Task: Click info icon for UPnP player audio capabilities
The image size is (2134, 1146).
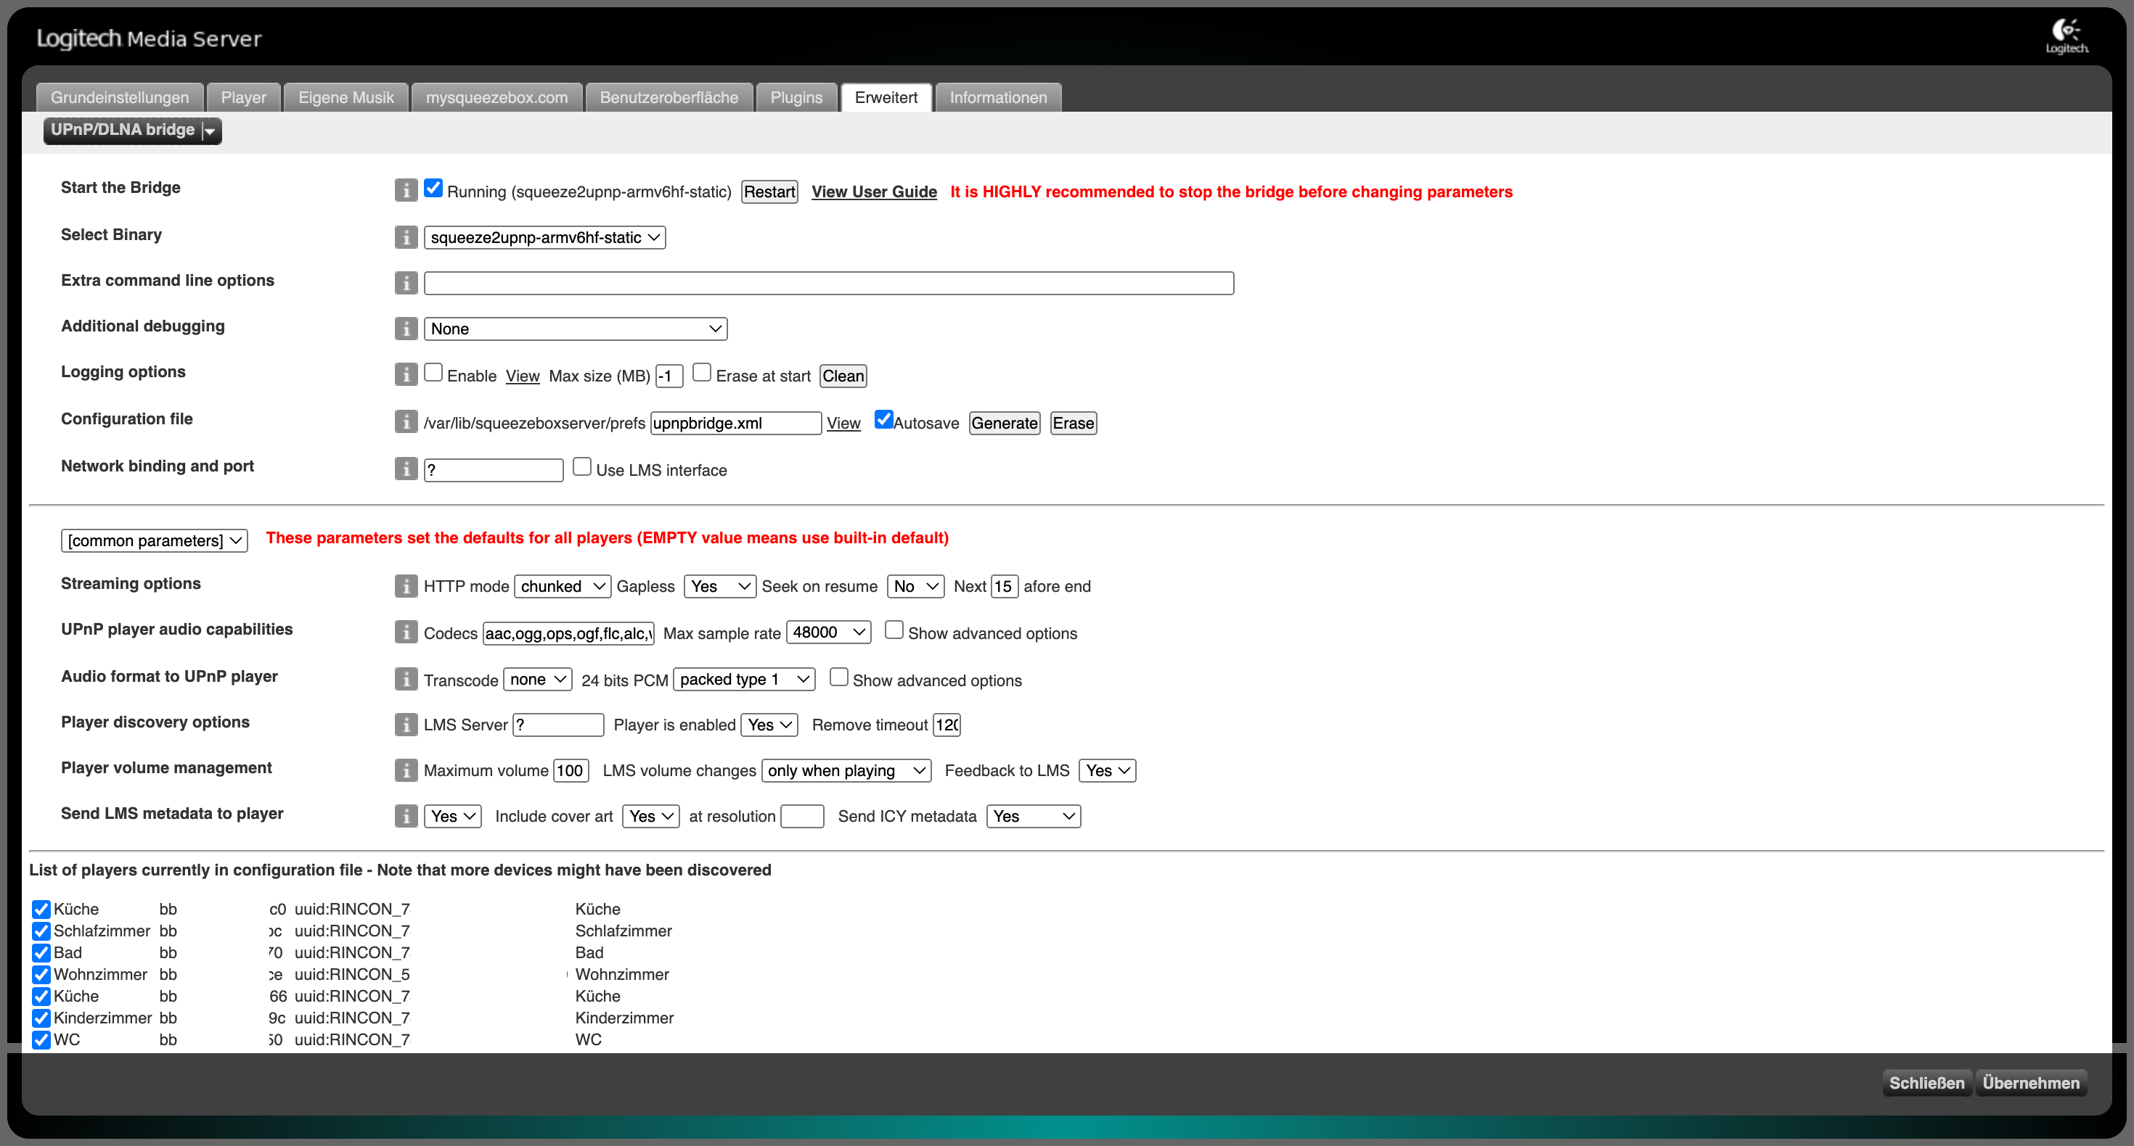Action: (406, 632)
